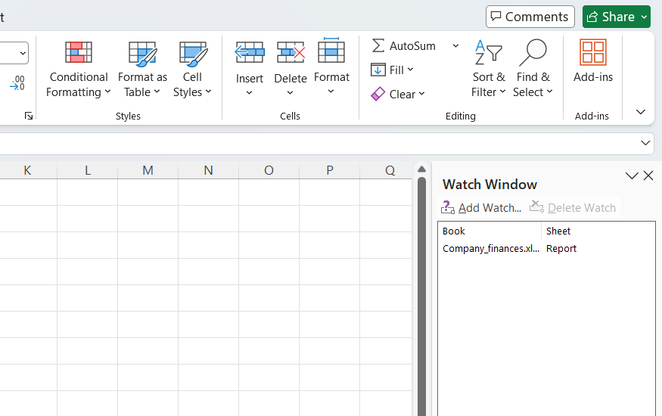The width and height of the screenshot is (662, 416).
Task: Open Find & Select menu
Action: [533, 70]
